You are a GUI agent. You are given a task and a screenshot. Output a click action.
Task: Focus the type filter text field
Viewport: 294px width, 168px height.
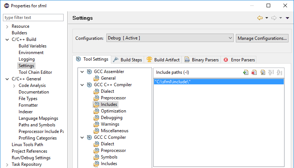[33, 18]
